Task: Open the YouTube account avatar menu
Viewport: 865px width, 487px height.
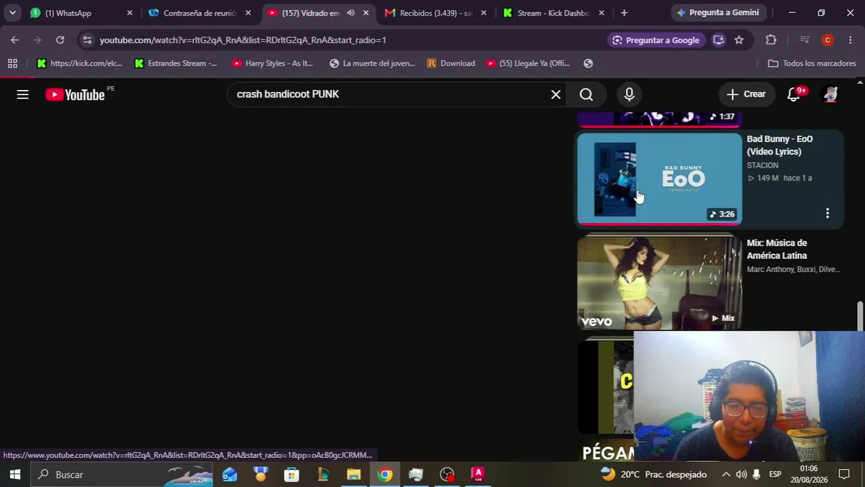Action: 830,95
